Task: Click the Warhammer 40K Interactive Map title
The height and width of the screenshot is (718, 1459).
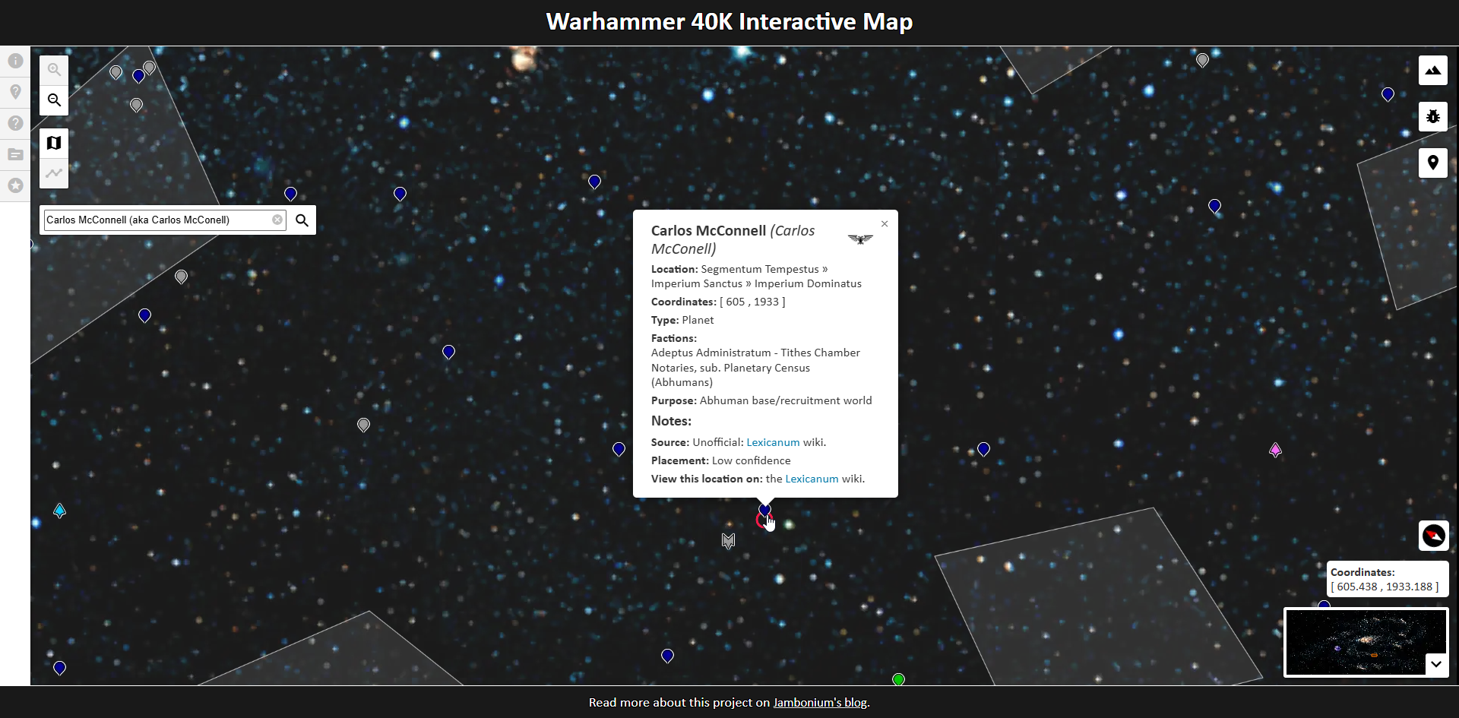Action: (x=729, y=21)
